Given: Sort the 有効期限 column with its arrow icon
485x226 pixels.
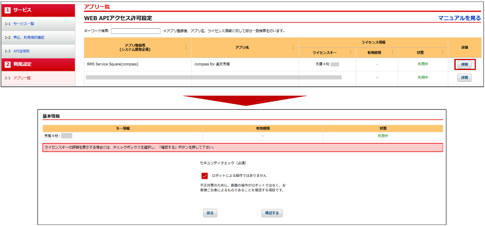Looking at the screenshot, I should point(392,52).
